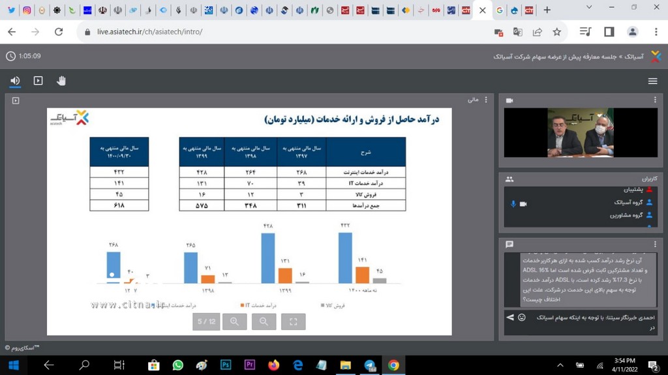Toggle the speaker audio icon
This screenshot has width=668, height=375.
[15, 81]
